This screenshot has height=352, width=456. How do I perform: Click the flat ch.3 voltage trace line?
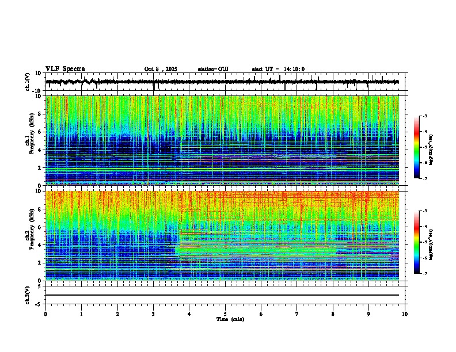(x=222, y=295)
